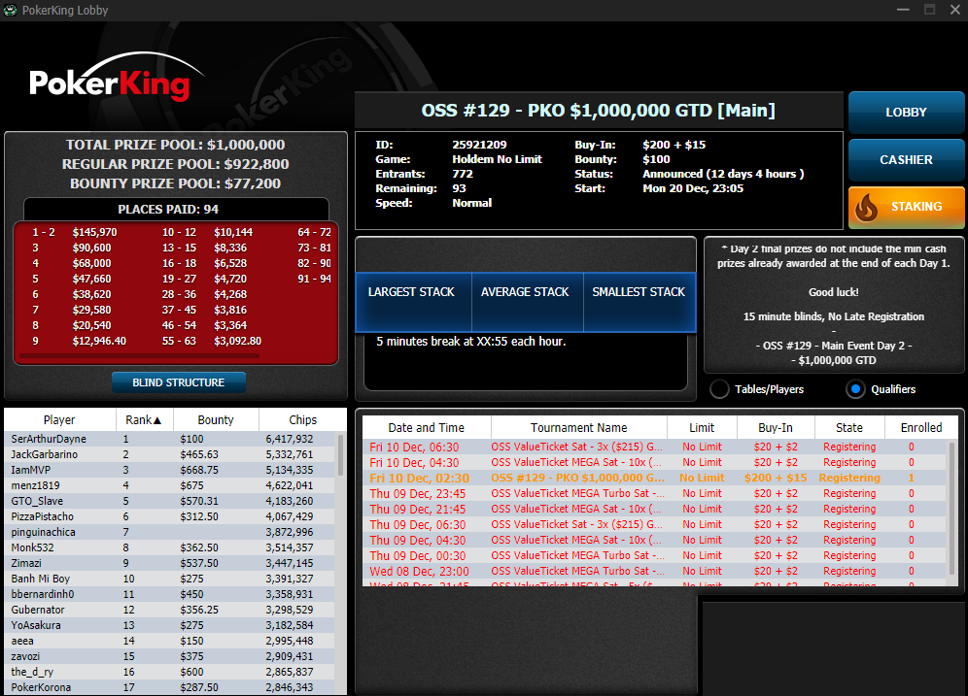The height and width of the screenshot is (696, 968).
Task: Click the PokerKing logo
Action: coord(110,83)
